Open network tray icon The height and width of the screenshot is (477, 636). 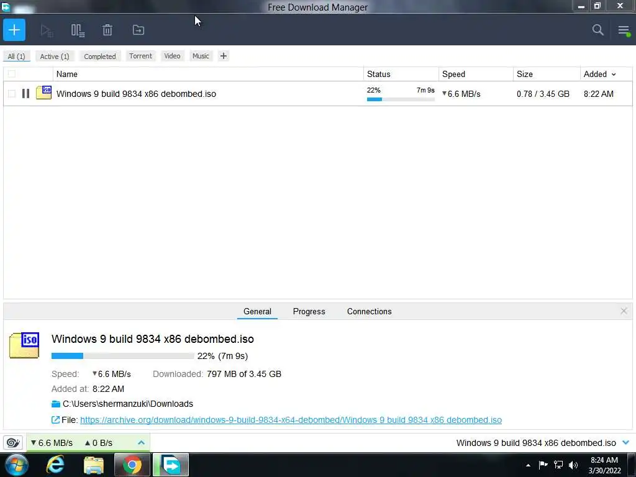(558, 465)
